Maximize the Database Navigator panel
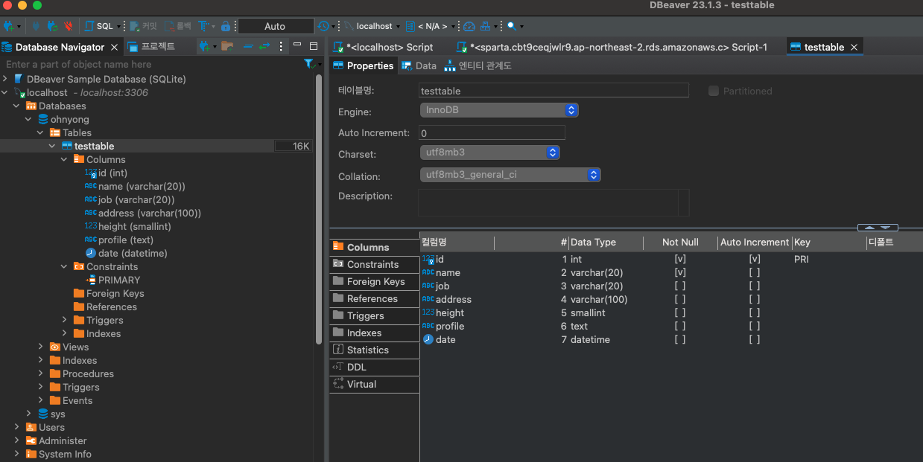 (314, 46)
